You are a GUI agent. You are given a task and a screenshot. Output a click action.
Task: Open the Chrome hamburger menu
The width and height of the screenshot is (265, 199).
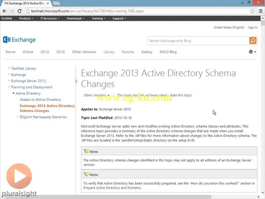point(261,11)
